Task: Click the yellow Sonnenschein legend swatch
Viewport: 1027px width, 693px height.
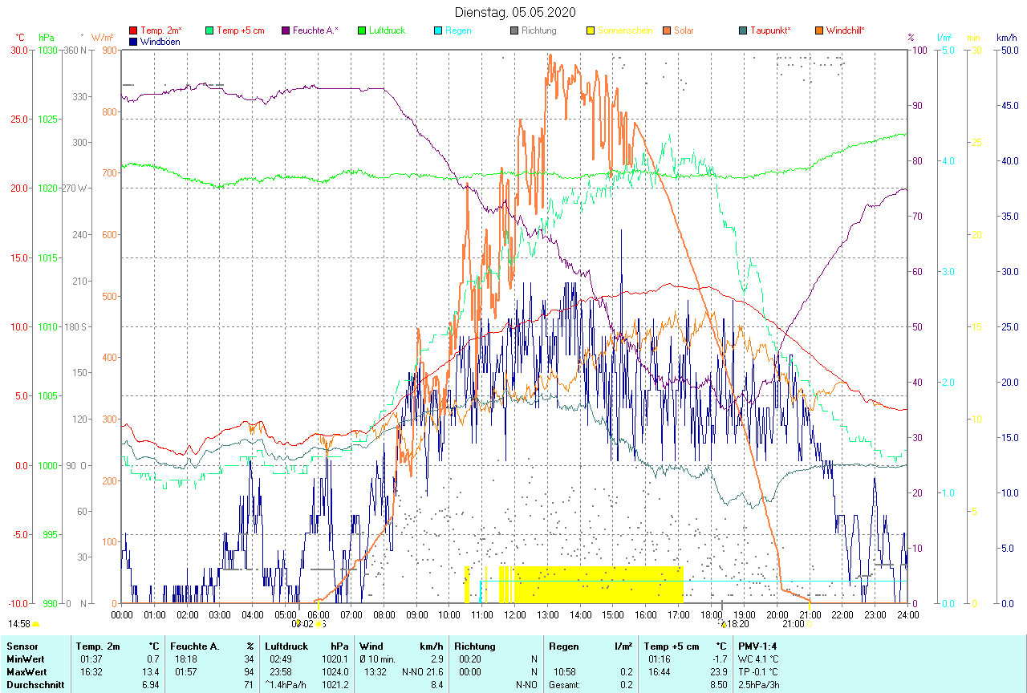Action: 591,30
